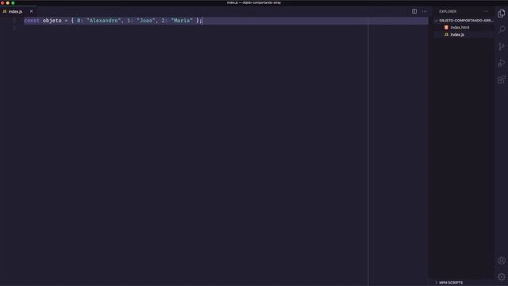The width and height of the screenshot is (508, 286).
Task: Click the EXPLORER panel title
Action: [x=448, y=11]
